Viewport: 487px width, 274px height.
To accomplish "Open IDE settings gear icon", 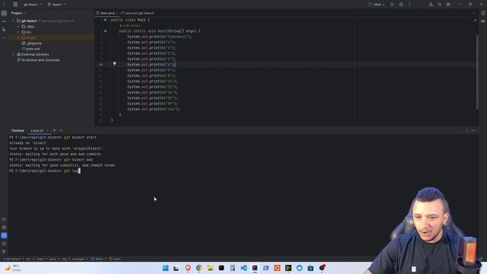I will coord(448,5).
